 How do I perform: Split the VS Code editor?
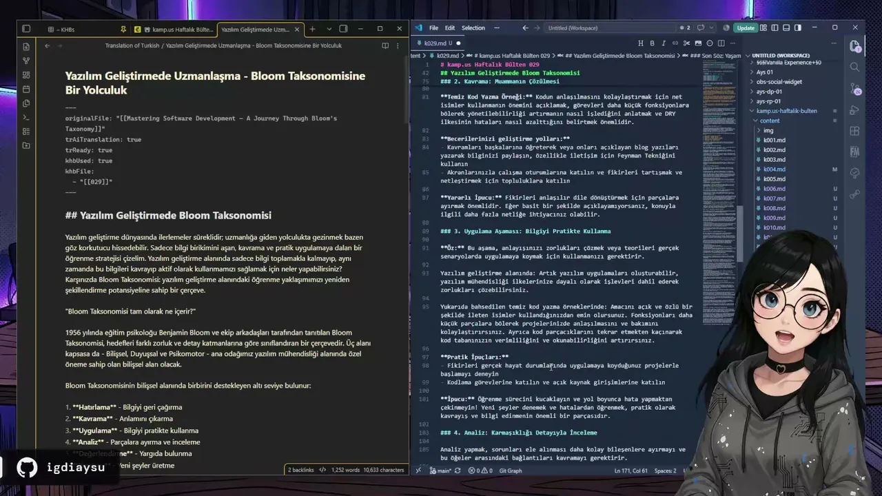tap(721, 43)
